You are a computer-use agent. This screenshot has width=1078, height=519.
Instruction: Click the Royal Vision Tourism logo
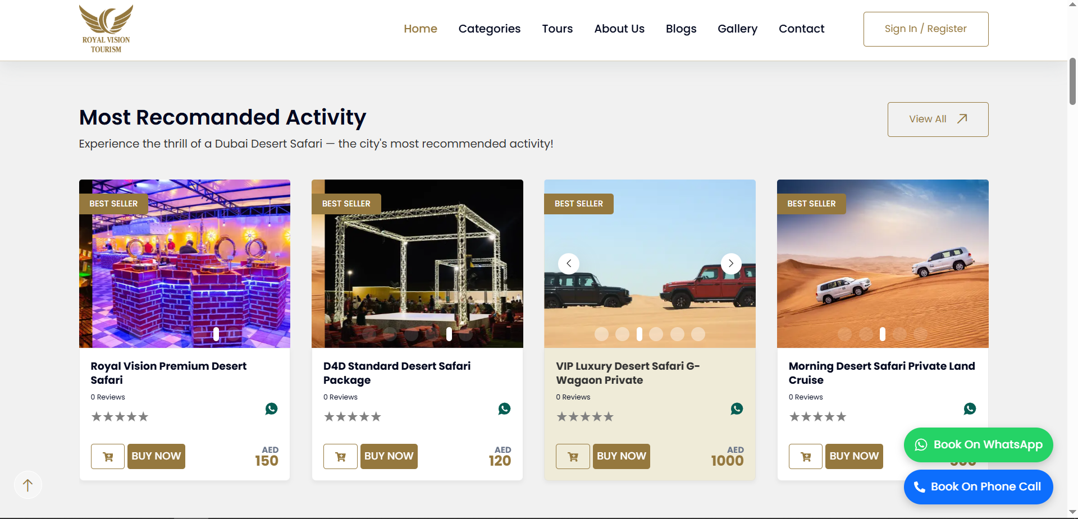[x=106, y=29]
